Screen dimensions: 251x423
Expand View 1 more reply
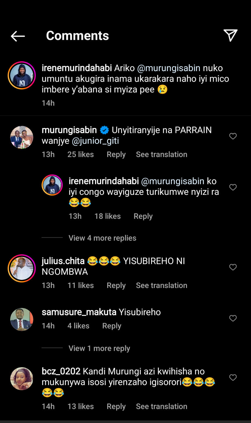point(99,348)
